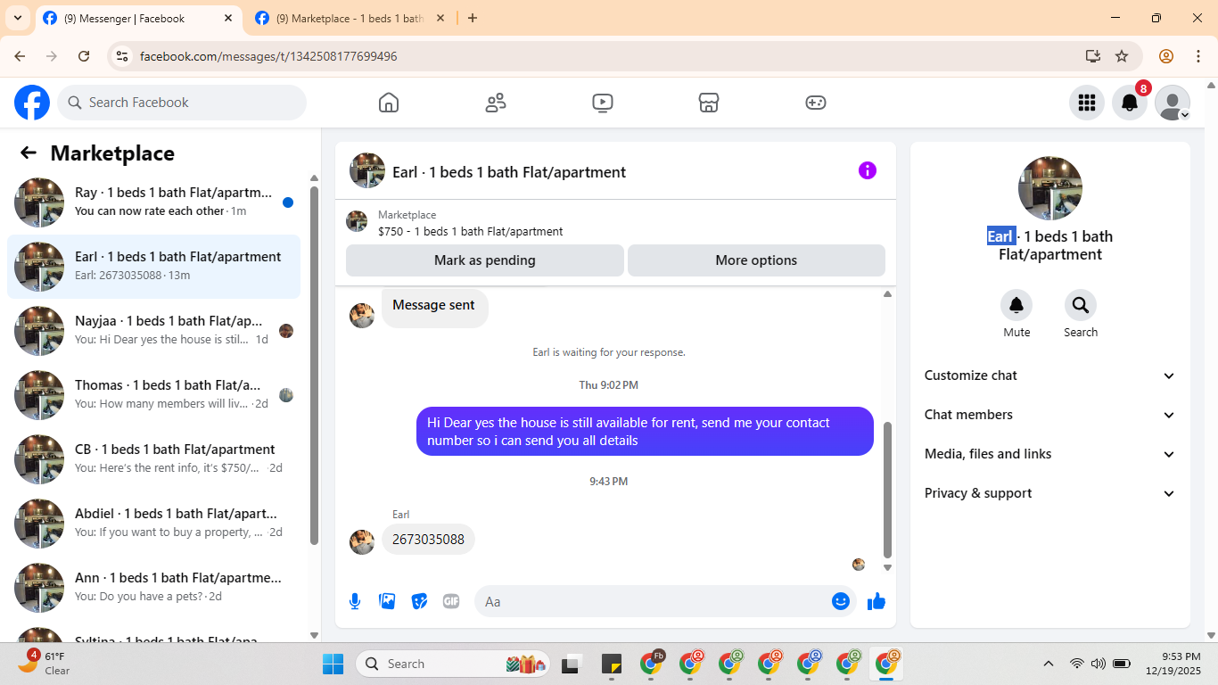Expand Privacy & support section
This screenshot has height=685, width=1218.
pos(1050,493)
